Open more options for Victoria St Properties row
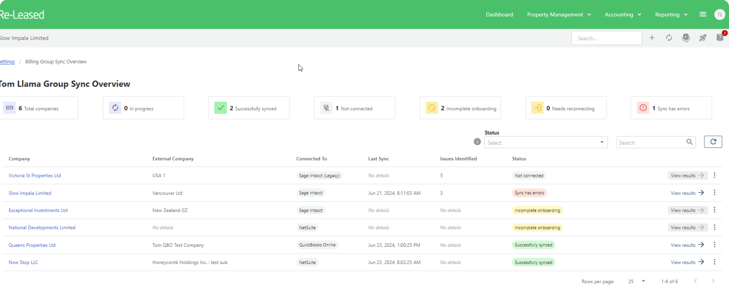Viewport: 729px width, 307px height. tap(714, 175)
